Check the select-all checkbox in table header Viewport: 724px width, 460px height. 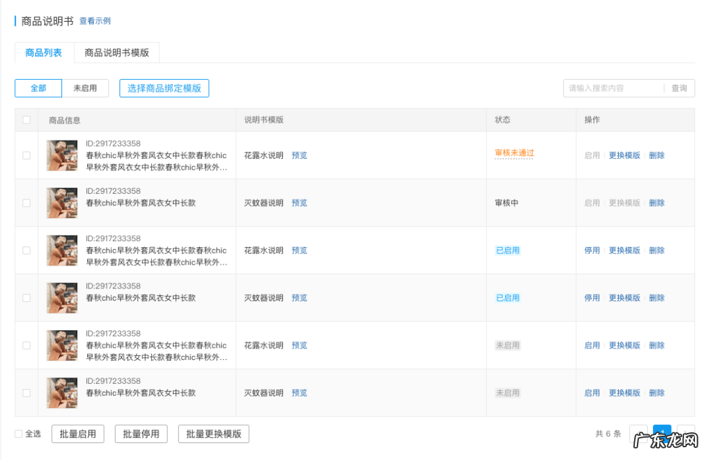point(26,119)
